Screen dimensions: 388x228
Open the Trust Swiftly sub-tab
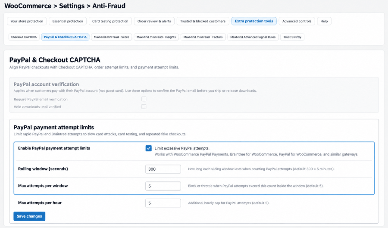click(292, 37)
